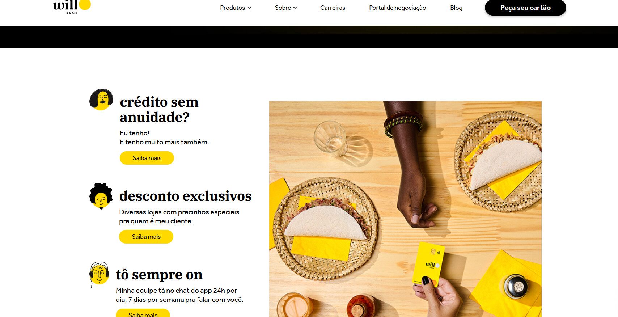Click the will bank logo
618x317 pixels.
72,7
